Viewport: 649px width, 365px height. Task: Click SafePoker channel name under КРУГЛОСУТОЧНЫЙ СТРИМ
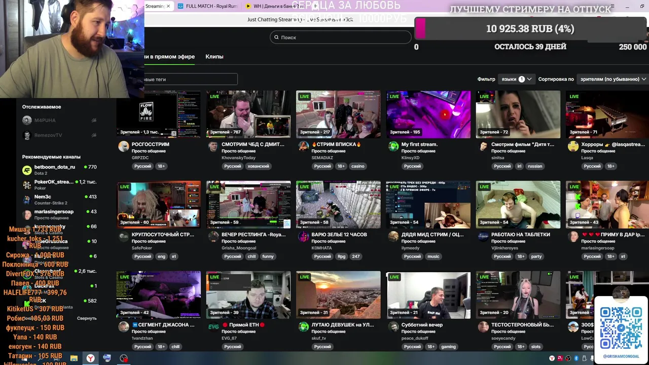pyautogui.click(x=141, y=248)
